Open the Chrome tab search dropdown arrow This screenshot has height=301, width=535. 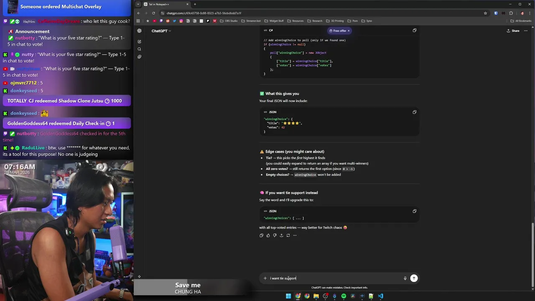coord(138,4)
